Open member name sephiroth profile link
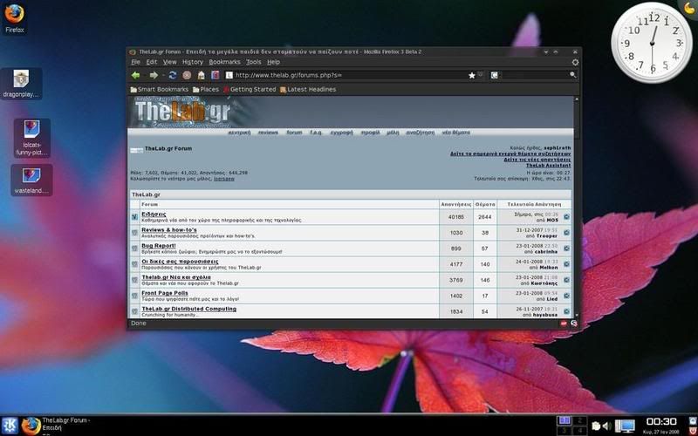Viewport: 698px width, 436px height. (x=558, y=147)
